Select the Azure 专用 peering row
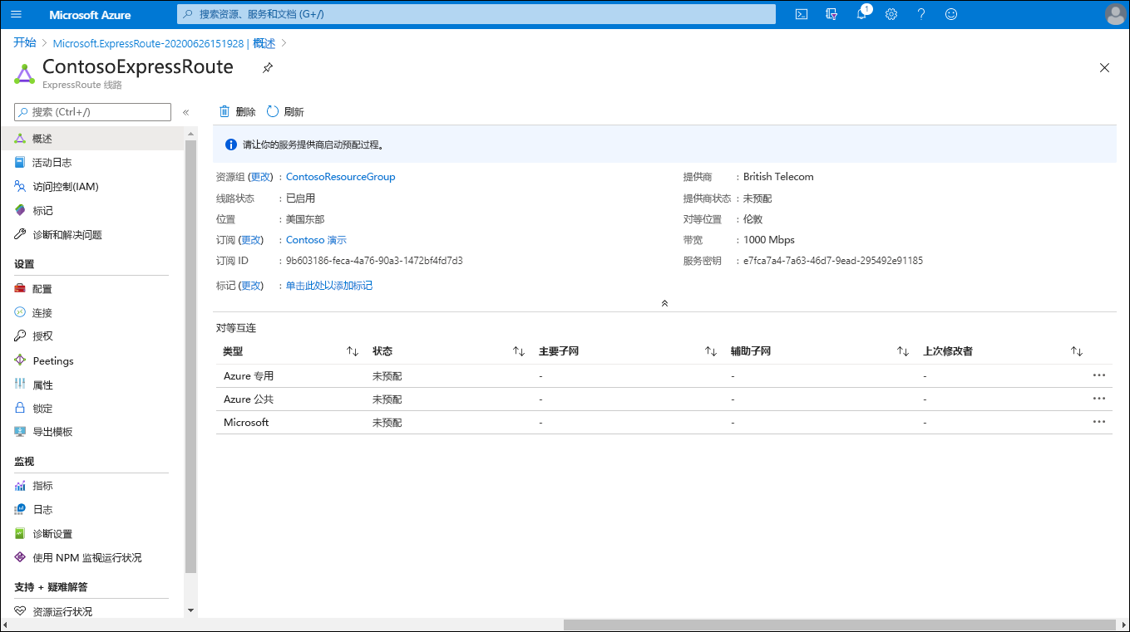1130x632 pixels. pos(664,376)
